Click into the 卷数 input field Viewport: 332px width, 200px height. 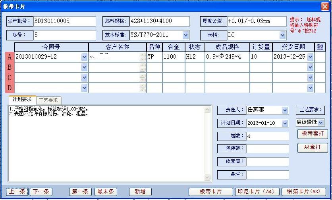[x=268, y=136]
